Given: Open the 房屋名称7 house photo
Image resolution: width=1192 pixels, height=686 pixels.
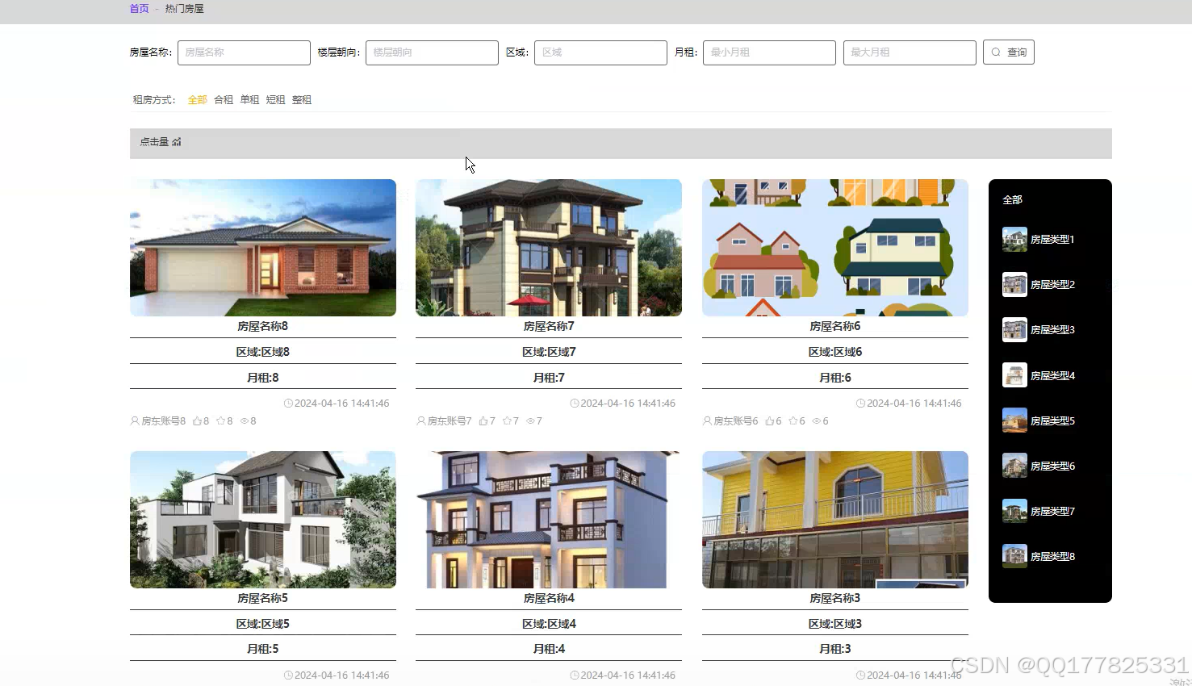Looking at the screenshot, I should (x=549, y=248).
